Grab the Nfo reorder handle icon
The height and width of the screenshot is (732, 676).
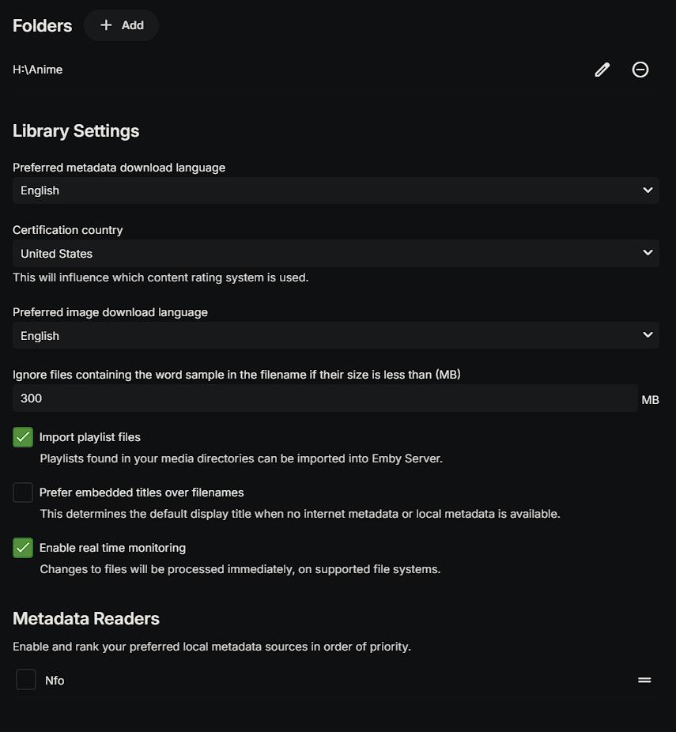point(644,680)
